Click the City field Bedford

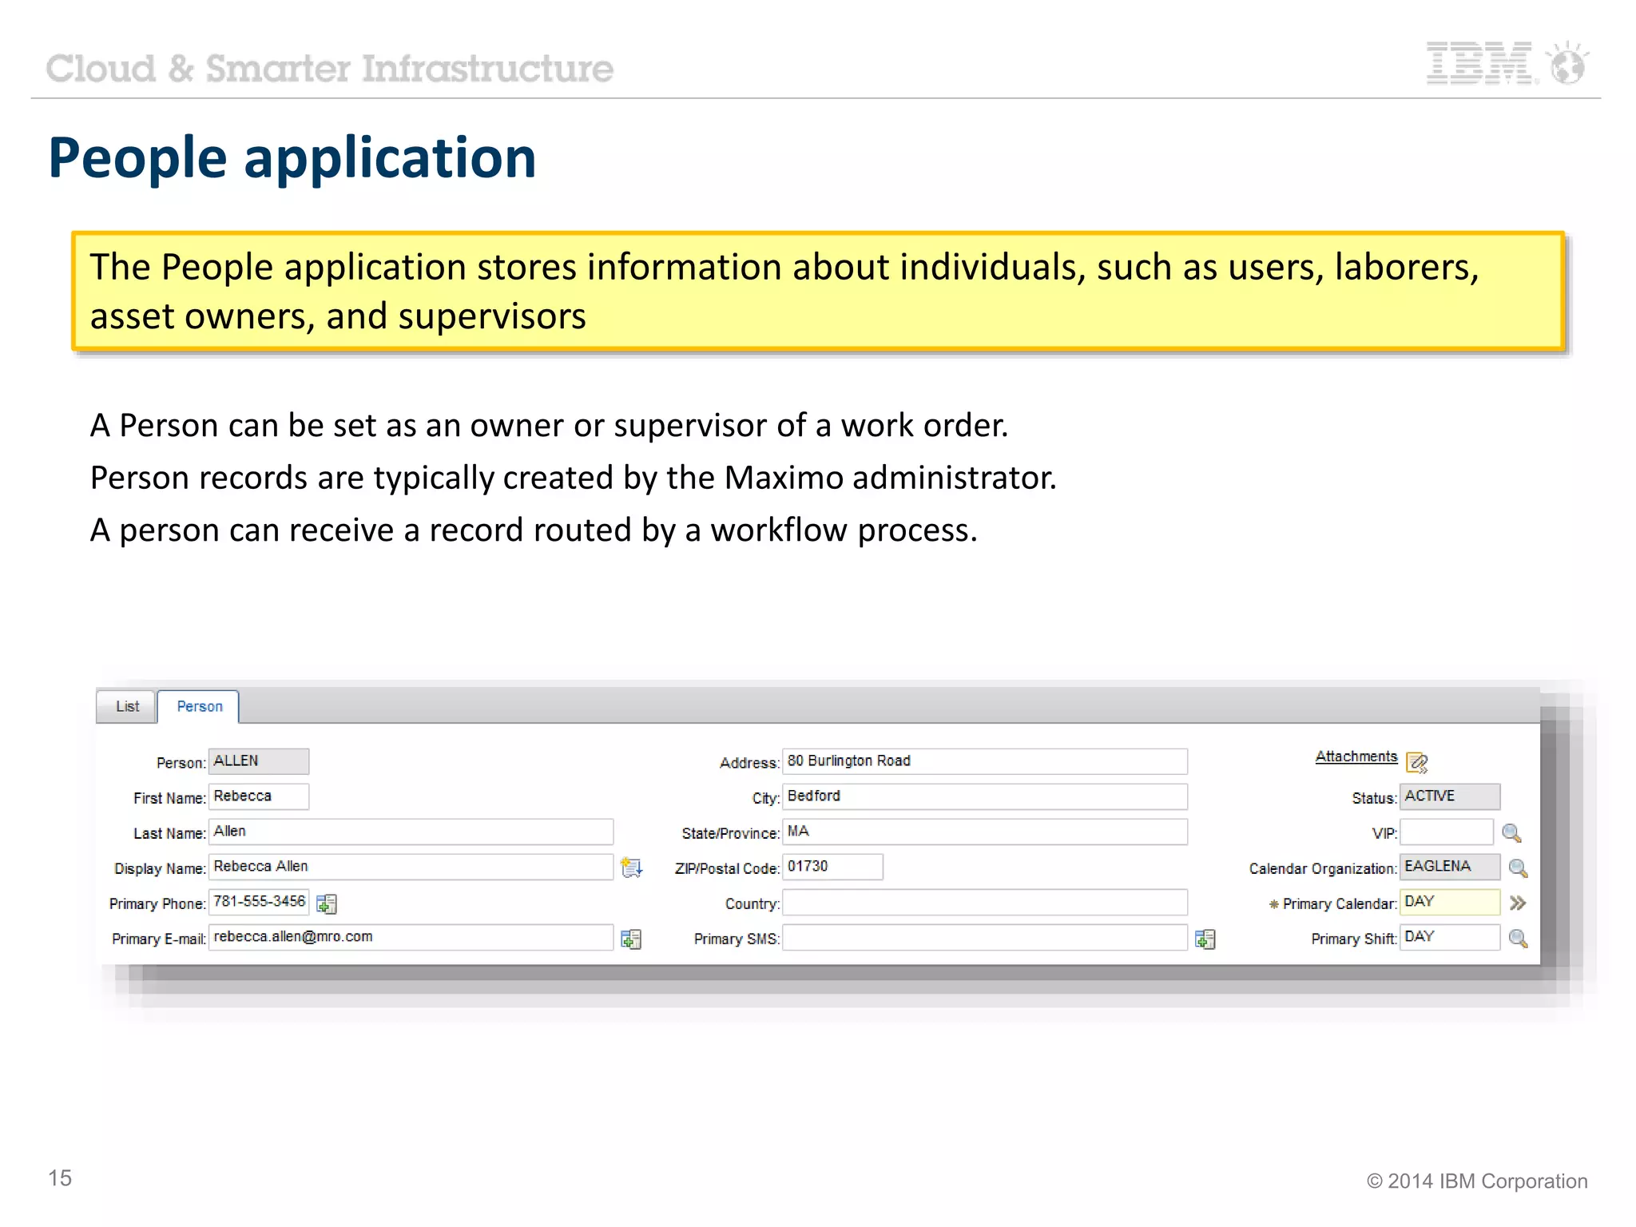(x=985, y=796)
